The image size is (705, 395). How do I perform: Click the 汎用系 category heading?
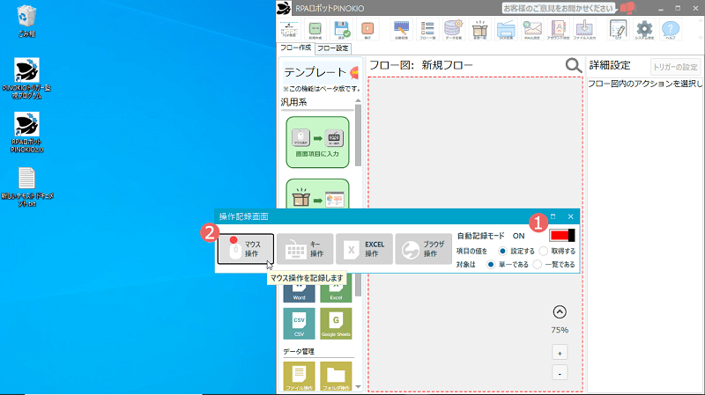pos(293,102)
